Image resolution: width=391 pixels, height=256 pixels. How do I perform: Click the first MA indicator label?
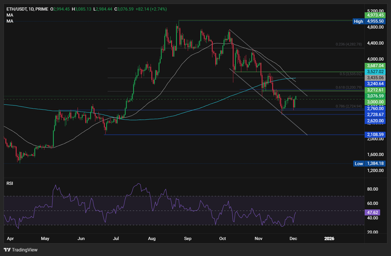click(10, 15)
